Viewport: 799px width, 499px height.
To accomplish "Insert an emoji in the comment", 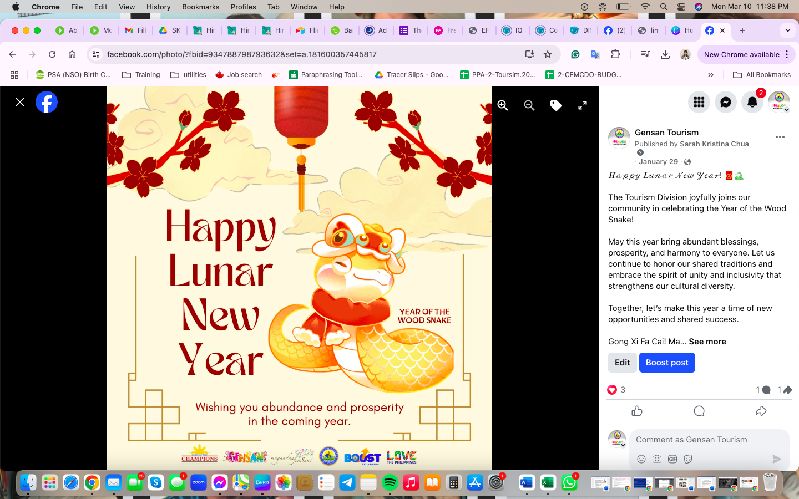I will [x=641, y=459].
